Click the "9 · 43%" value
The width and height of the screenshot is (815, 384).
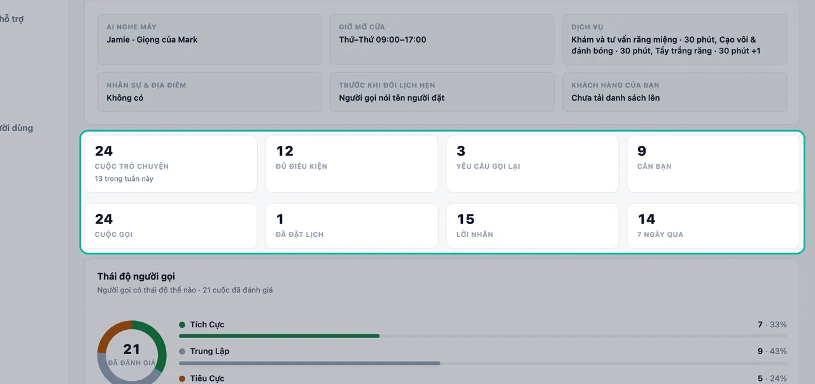(772, 352)
